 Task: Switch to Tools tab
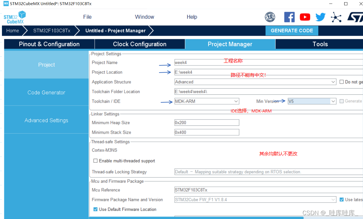(x=320, y=44)
